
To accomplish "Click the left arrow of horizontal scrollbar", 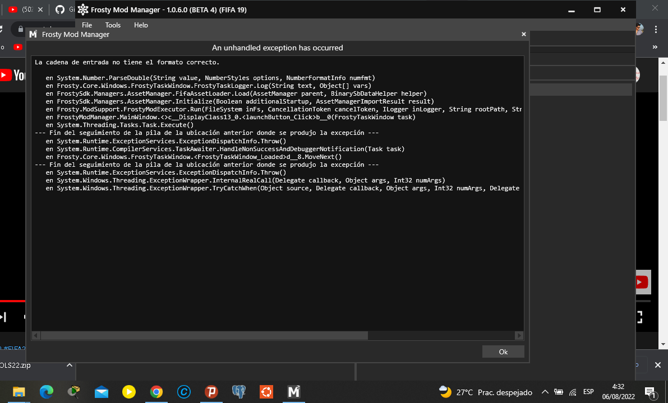I will 36,335.
